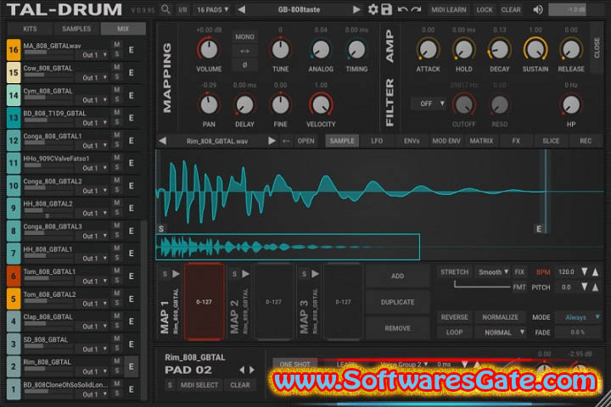Toggle MAP 1 solo S button
The width and height of the screenshot is (611, 407).
165,274
